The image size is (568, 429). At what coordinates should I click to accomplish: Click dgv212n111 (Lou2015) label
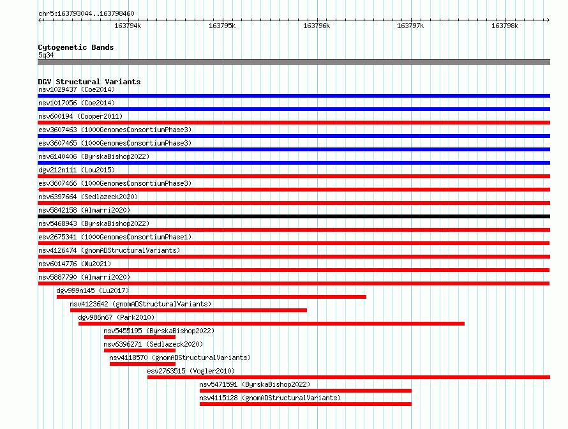pos(77,170)
